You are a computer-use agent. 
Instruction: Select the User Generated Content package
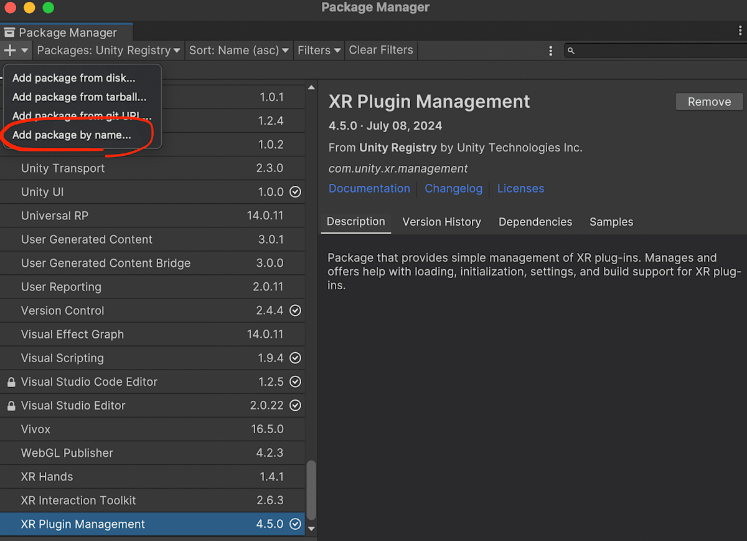pyautogui.click(x=153, y=239)
